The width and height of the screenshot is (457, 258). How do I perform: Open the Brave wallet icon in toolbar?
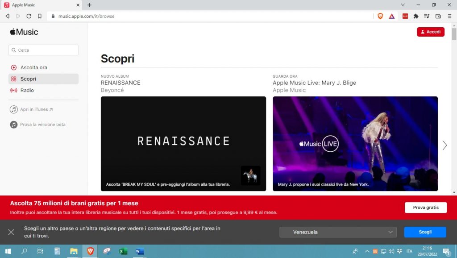click(x=438, y=16)
